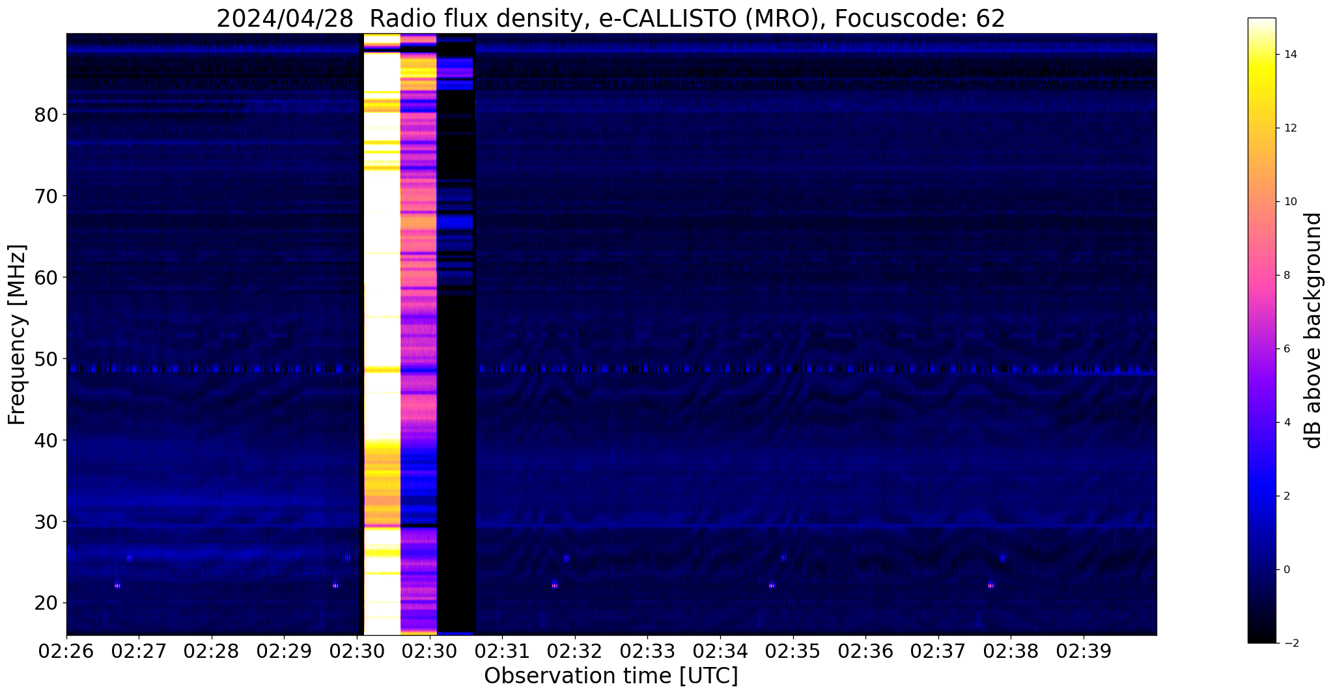Click the 'Observation time [UTC]' axis label

[x=611, y=676]
